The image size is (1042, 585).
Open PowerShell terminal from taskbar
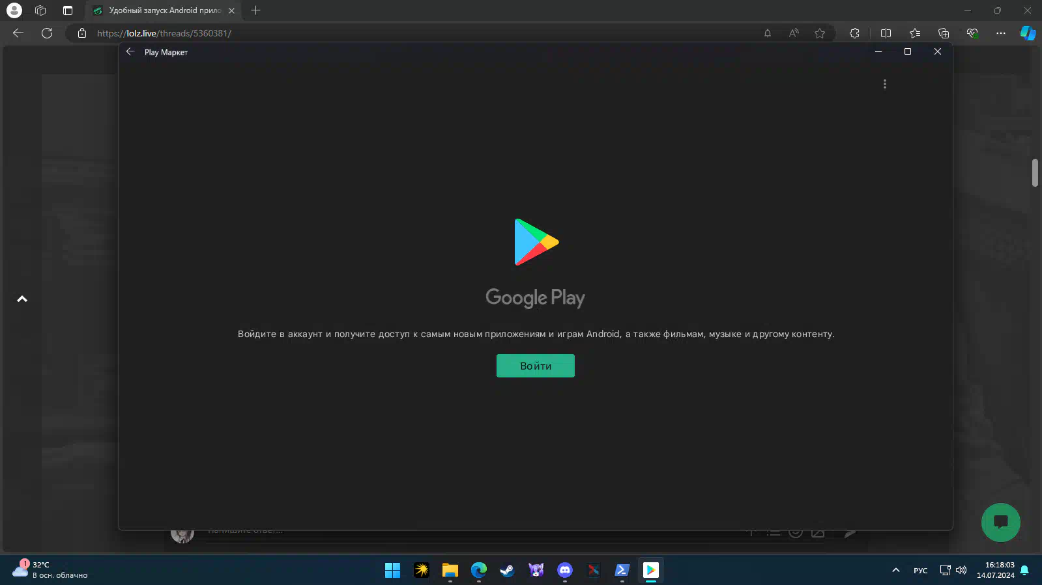622,570
